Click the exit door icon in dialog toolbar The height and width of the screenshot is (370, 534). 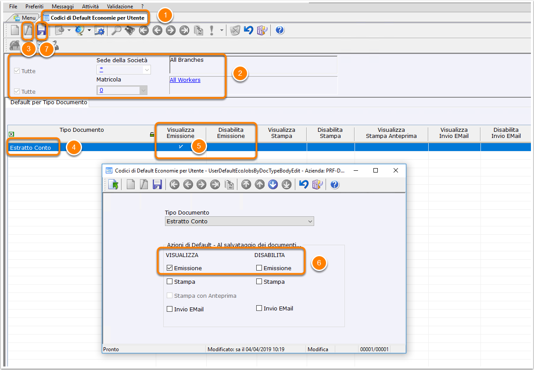click(x=317, y=184)
